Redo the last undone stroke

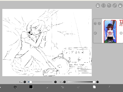(x=78, y=87)
